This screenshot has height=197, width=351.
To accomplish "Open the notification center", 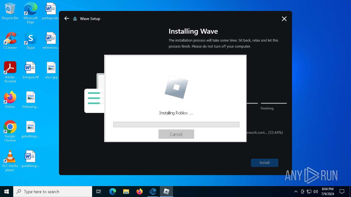I will (x=342, y=192).
